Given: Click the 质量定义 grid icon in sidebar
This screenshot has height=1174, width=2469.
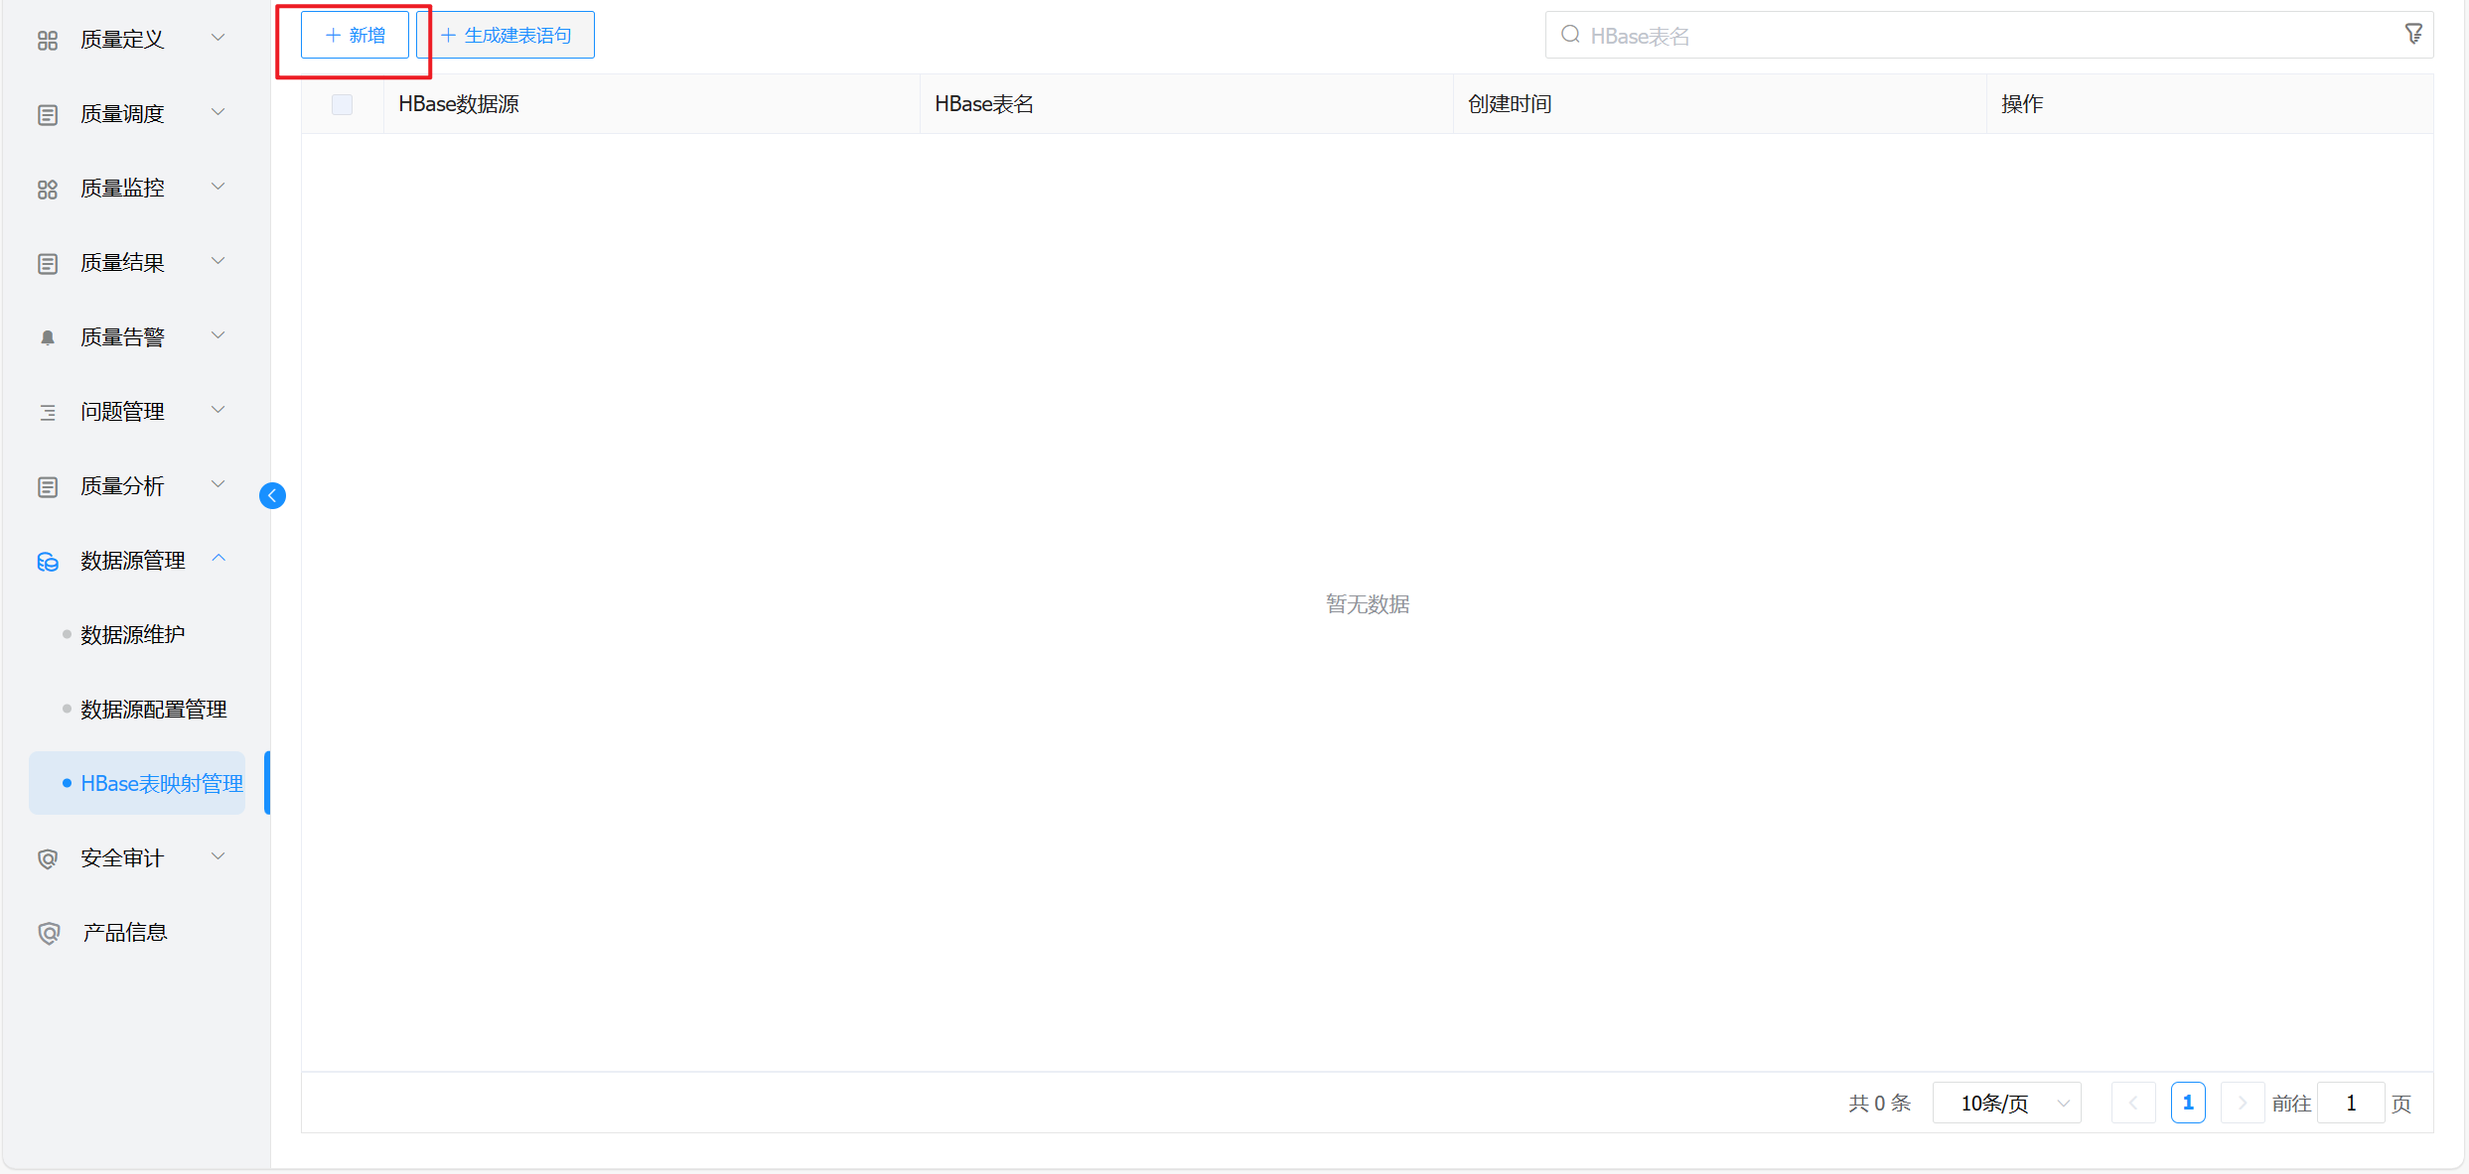Looking at the screenshot, I should pos(47,40).
